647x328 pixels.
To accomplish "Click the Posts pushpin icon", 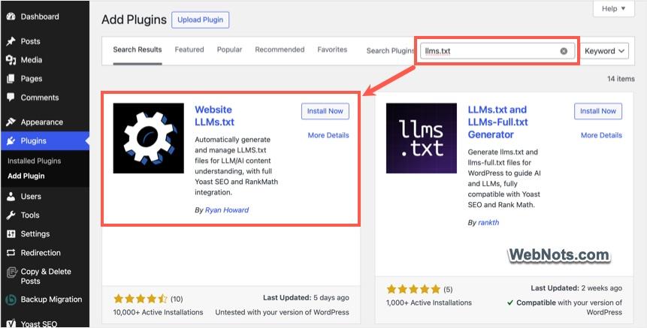I will pos(11,41).
